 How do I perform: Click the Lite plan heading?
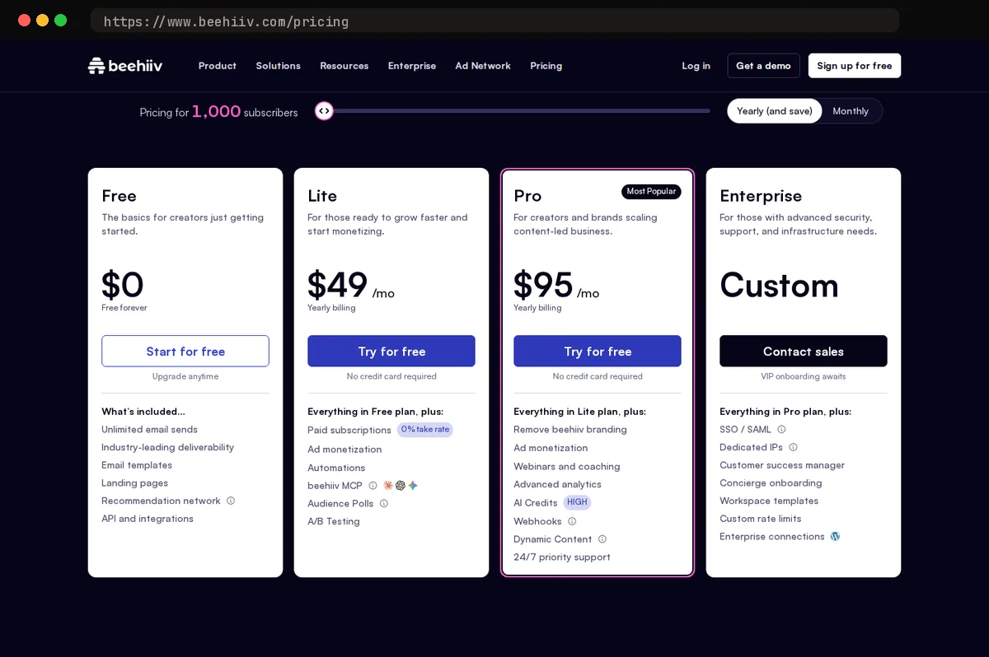pos(322,196)
